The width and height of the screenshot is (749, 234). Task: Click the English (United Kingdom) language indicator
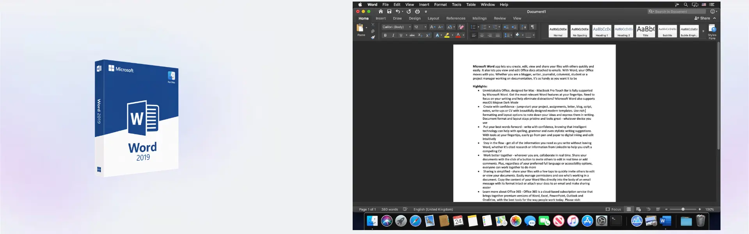pyautogui.click(x=433, y=209)
